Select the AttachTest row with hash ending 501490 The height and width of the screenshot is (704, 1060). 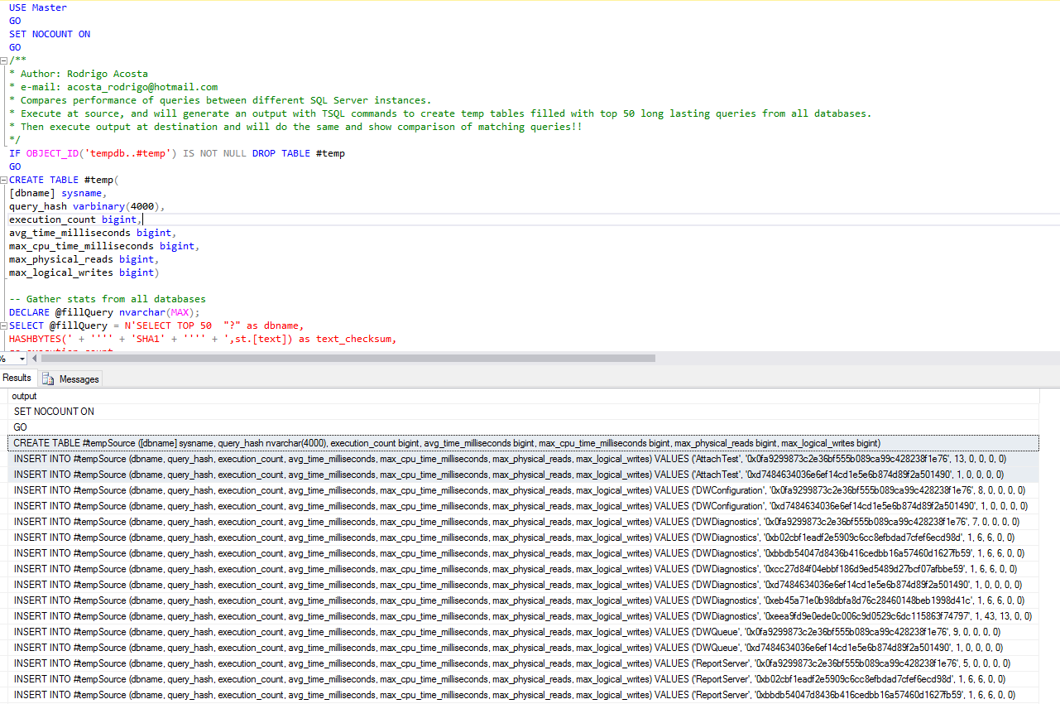coord(523,475)
